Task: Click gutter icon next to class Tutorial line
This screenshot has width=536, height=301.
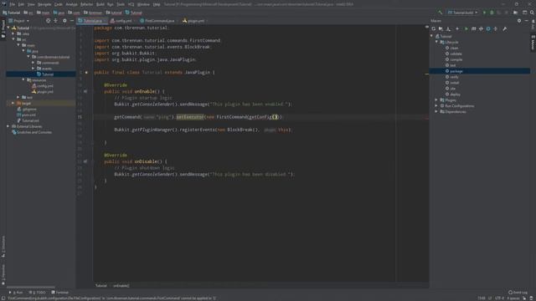Action: [86, 73]
